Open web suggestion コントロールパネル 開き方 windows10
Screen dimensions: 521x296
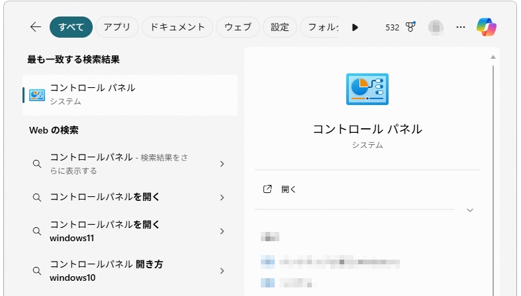[x=130, y=271]
